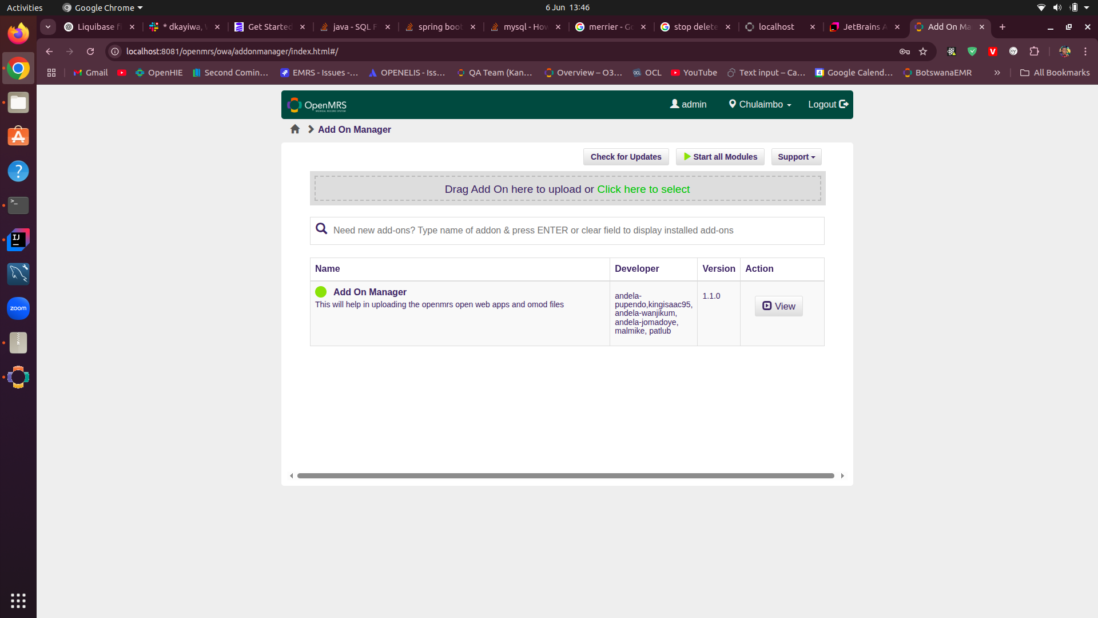The image size is (1098, 618).
Task: Open the OCL bookmark
Action: [647, 73]
